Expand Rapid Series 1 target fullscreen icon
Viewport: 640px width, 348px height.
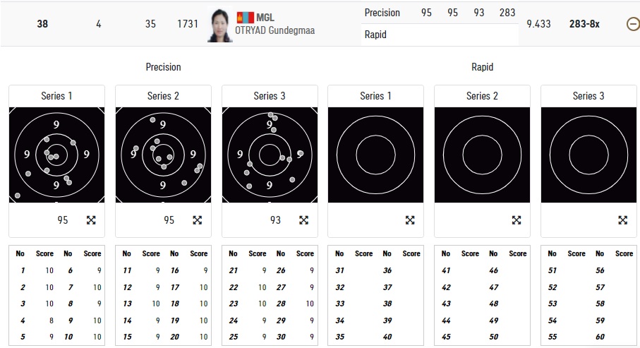coord(410,220)
